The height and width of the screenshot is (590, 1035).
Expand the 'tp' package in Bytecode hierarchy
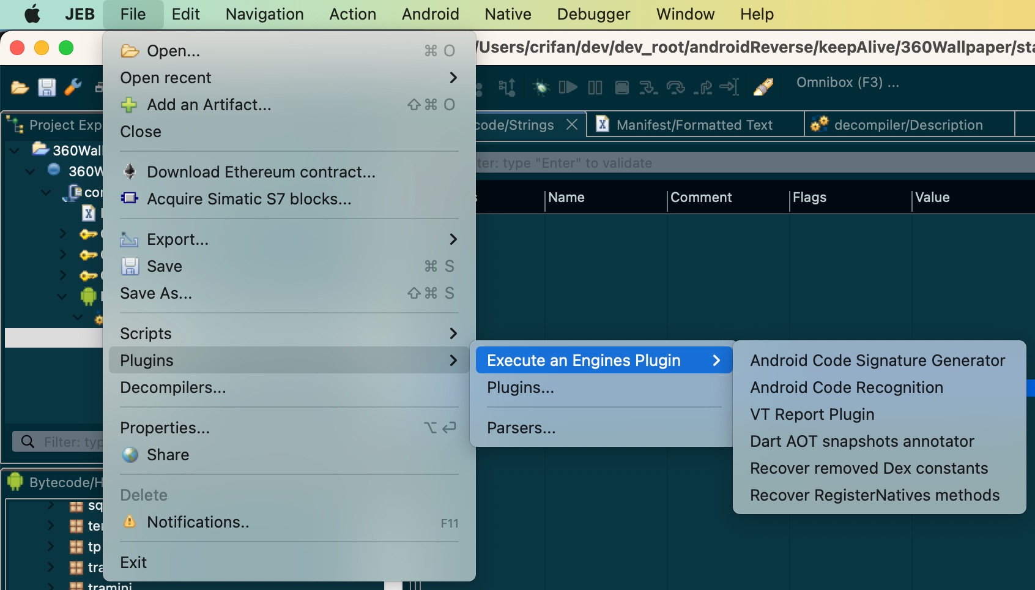pyautogui.click(x=51, y=547)
